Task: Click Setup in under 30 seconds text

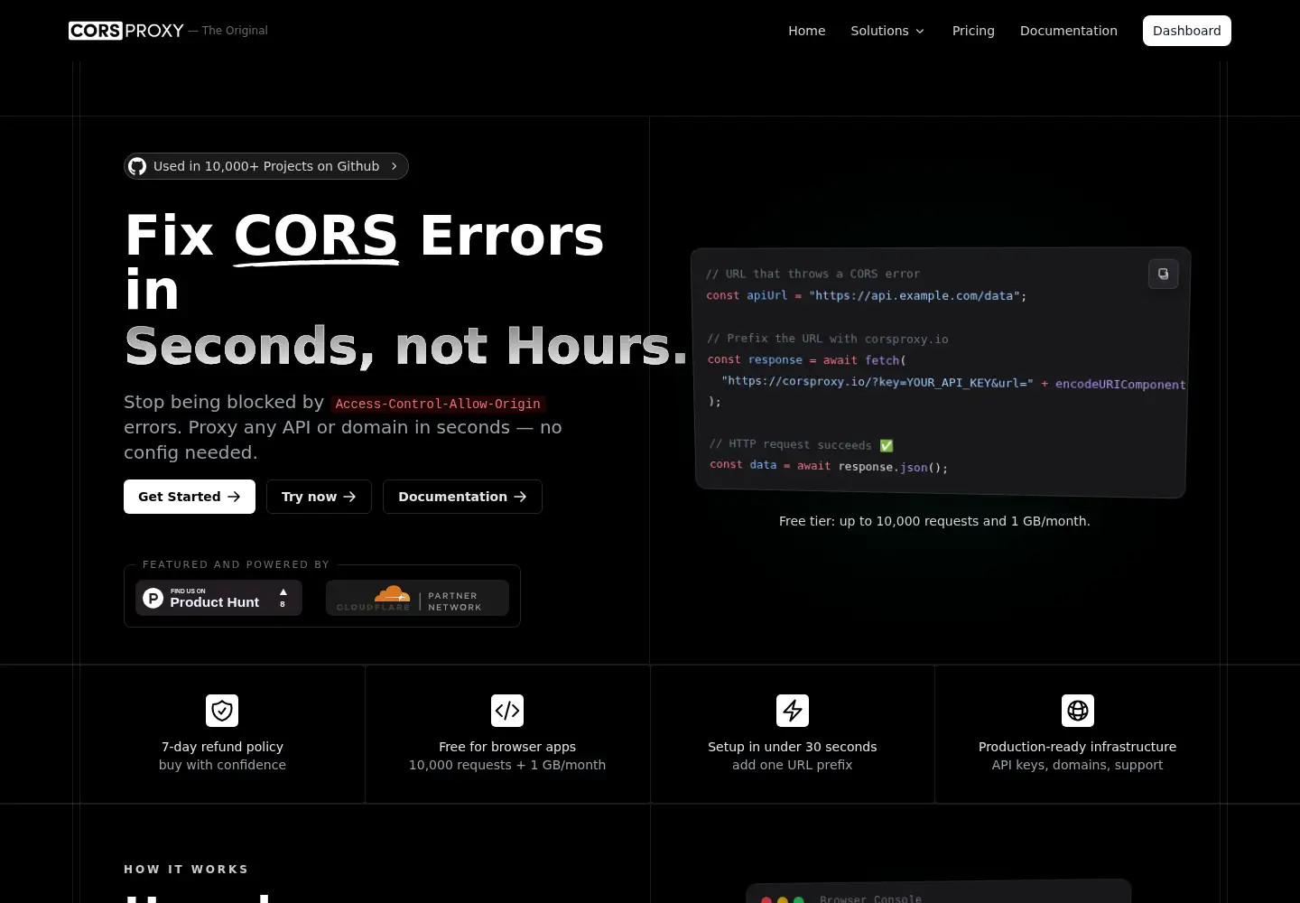Action: click(793, 747)
